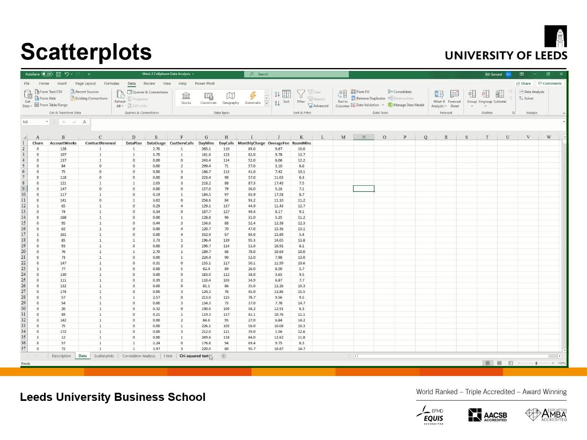The width and height of the screenshot is (587, 440).
Task: Sort Z to A descending
Action: (x=277, y=103)
